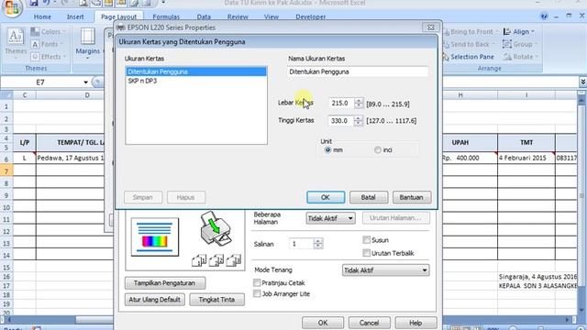This screenshot has width=587, height=330.
Task: Click Send to Back in Arrange group
Action: click(x=470, y=44)
